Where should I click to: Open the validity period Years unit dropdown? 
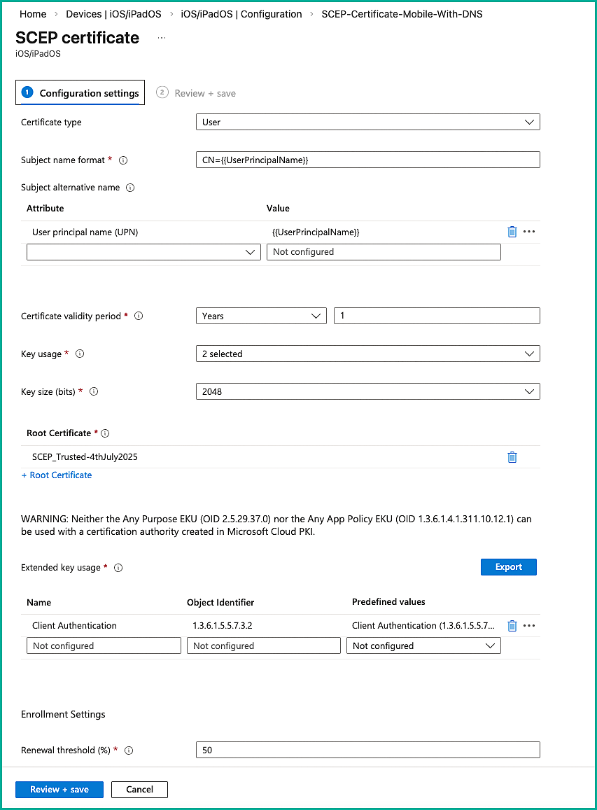click(x=261, y=316)
